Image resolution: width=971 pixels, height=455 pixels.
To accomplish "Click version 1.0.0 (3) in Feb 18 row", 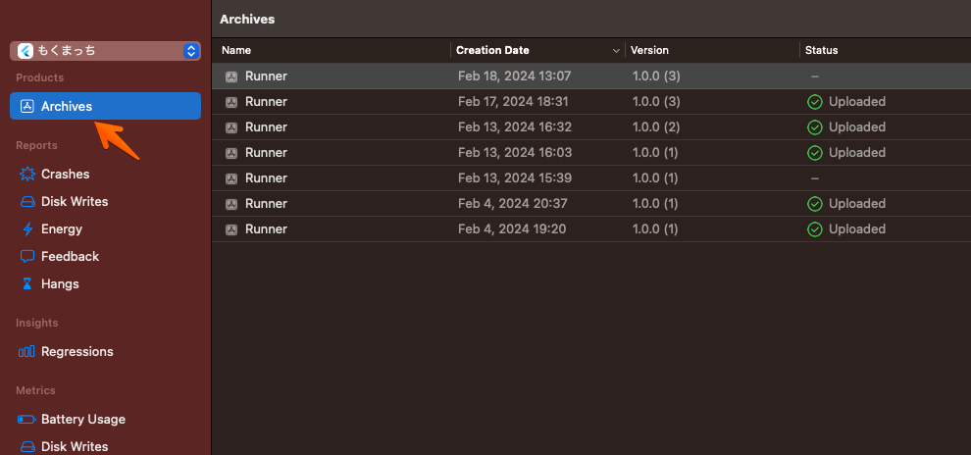I will click(656, 76).
